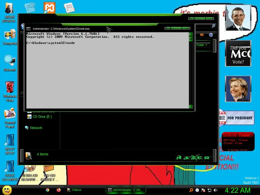Click the cmd scrollbar down arrow
This screenshot has width=260, height=195.
(191, 106)
